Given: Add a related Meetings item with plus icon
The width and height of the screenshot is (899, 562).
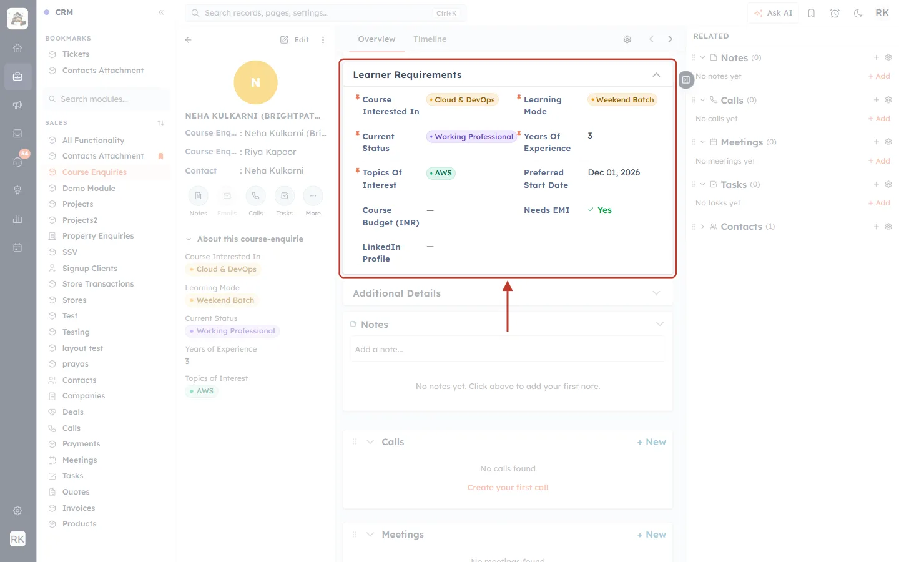Looking at the screenshot, I should click(877, 142).
